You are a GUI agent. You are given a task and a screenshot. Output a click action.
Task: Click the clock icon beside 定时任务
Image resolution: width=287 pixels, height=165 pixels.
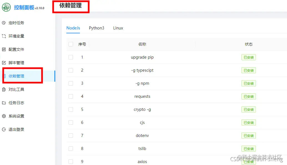pos(4,23)
